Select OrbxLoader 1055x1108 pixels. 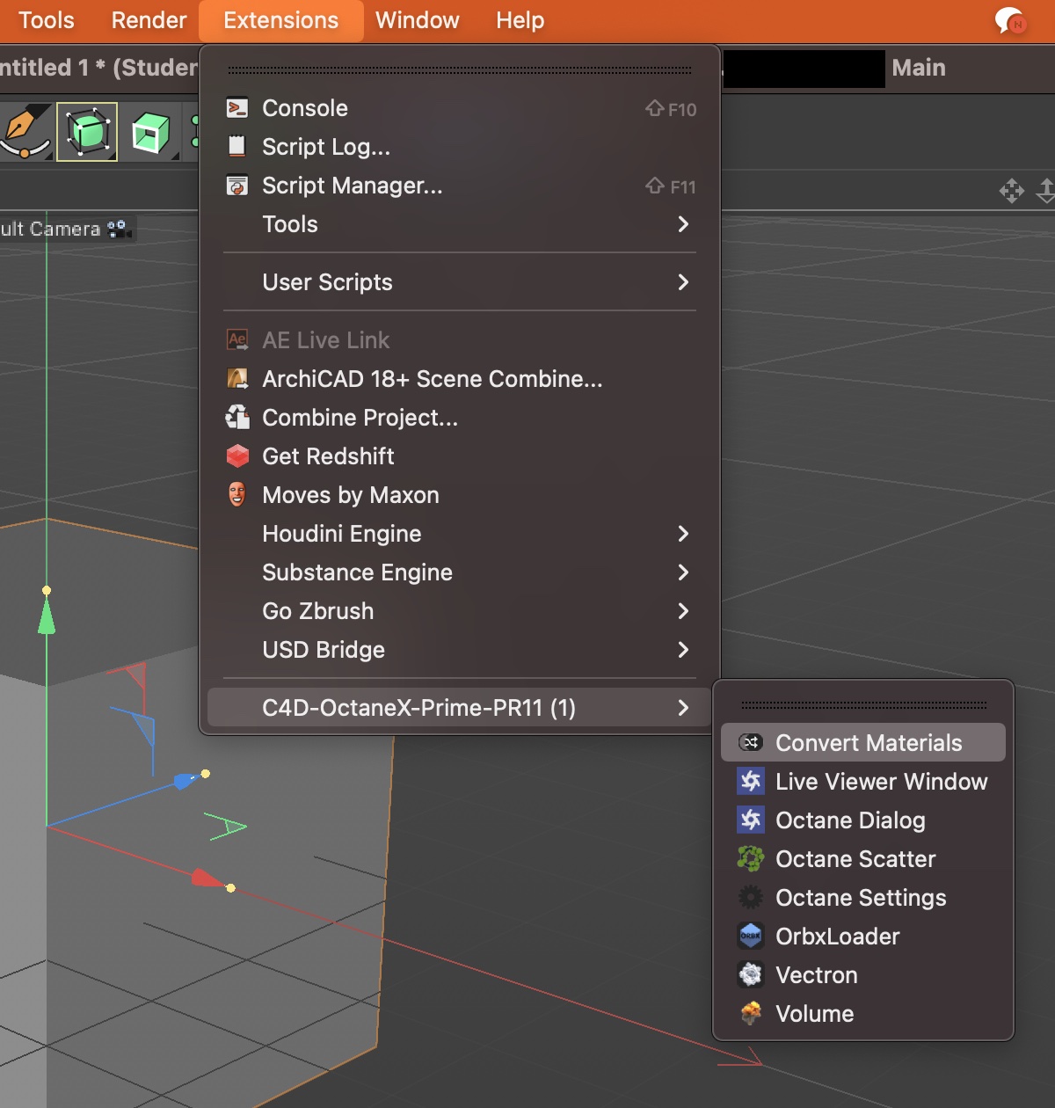point(863,937)
